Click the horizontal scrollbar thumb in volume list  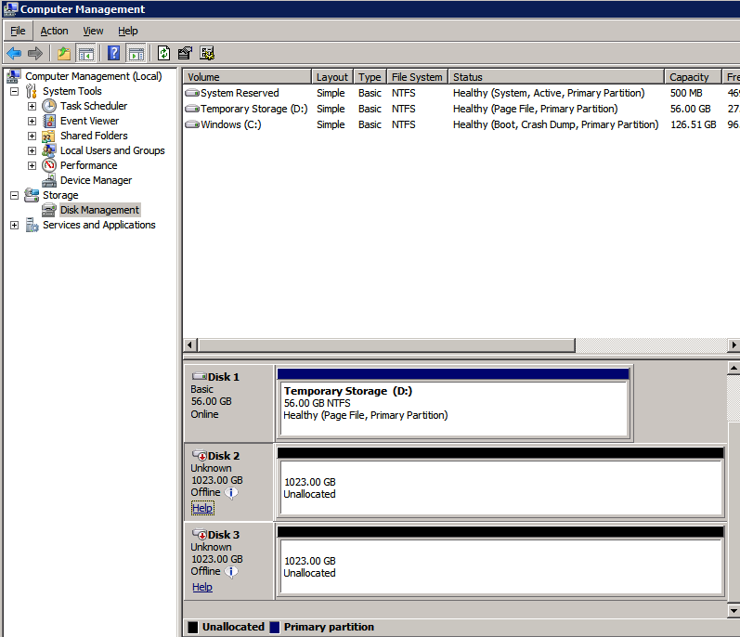[x=386, y=345]
